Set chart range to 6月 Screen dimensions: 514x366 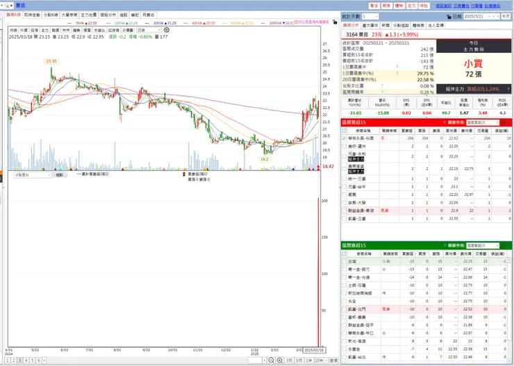[x=299, y=360]
